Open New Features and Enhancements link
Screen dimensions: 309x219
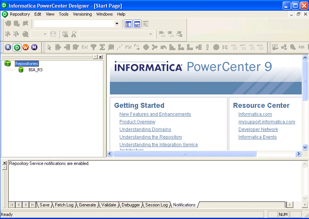tap(155, 114)
